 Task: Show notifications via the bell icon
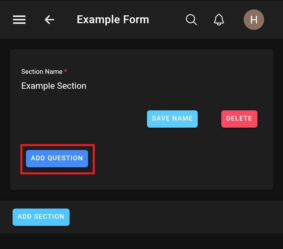coord(219,20)
